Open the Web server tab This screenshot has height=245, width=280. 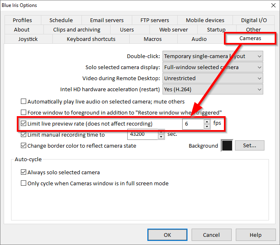click(x=174, y=29)
